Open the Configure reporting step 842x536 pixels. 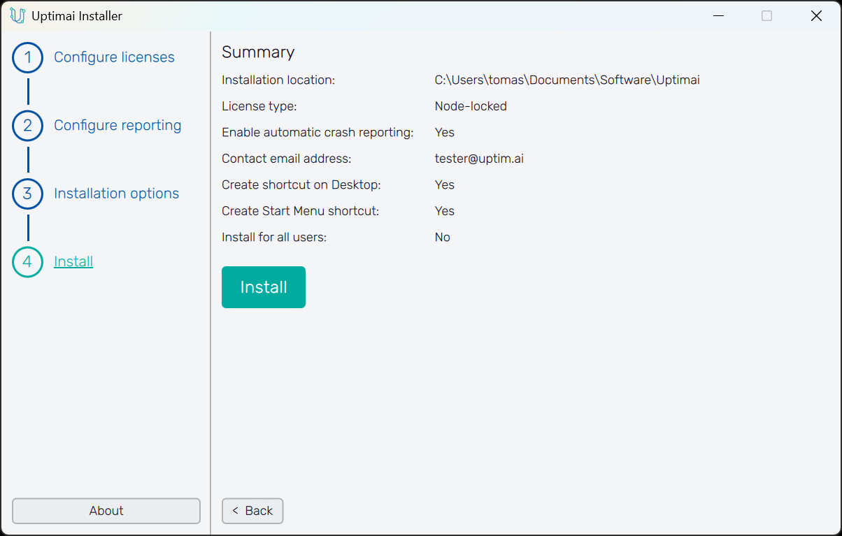[x=117, y=126]
